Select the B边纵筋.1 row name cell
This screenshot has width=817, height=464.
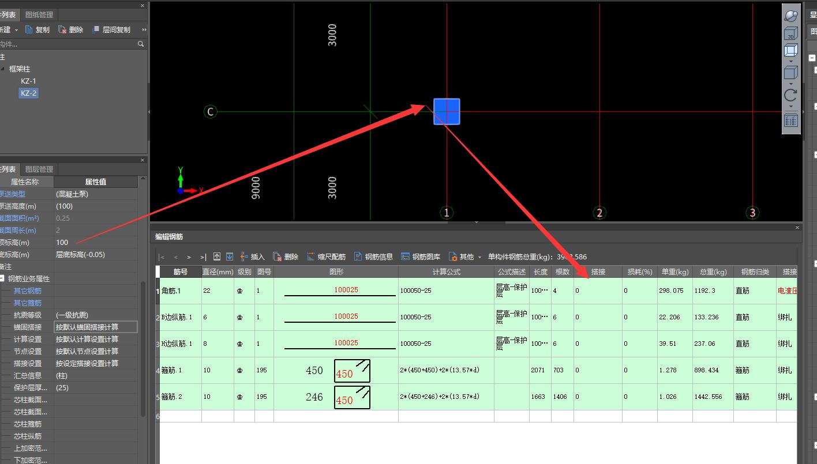(181, 318)
